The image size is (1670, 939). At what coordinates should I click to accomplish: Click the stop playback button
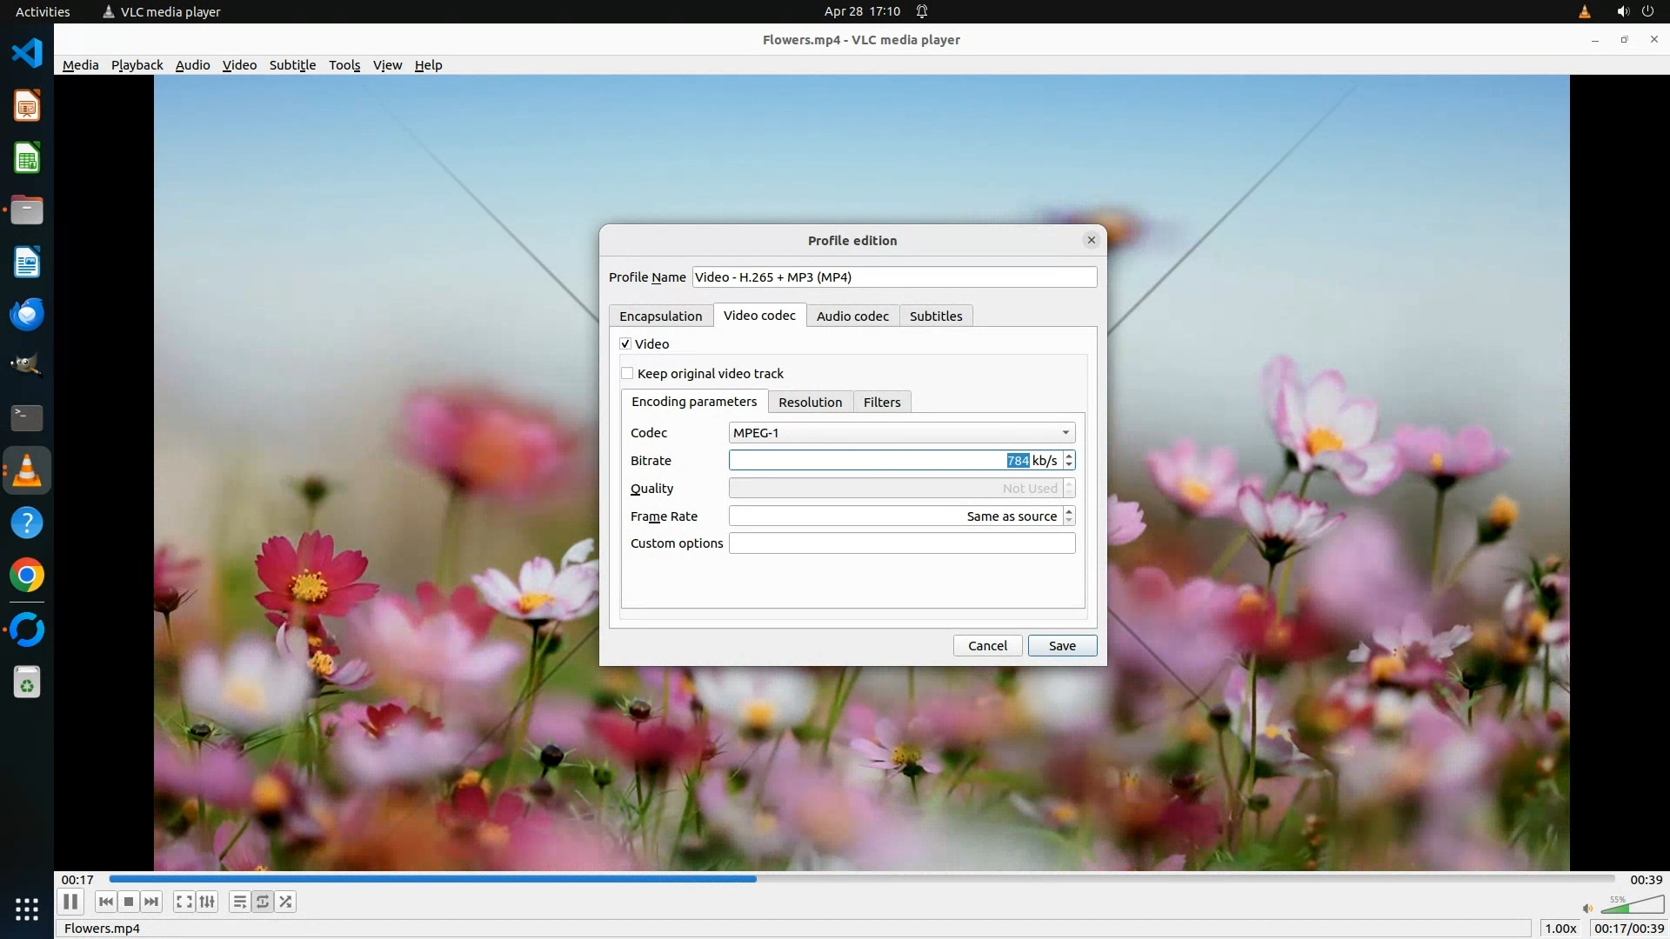(129, 902)
